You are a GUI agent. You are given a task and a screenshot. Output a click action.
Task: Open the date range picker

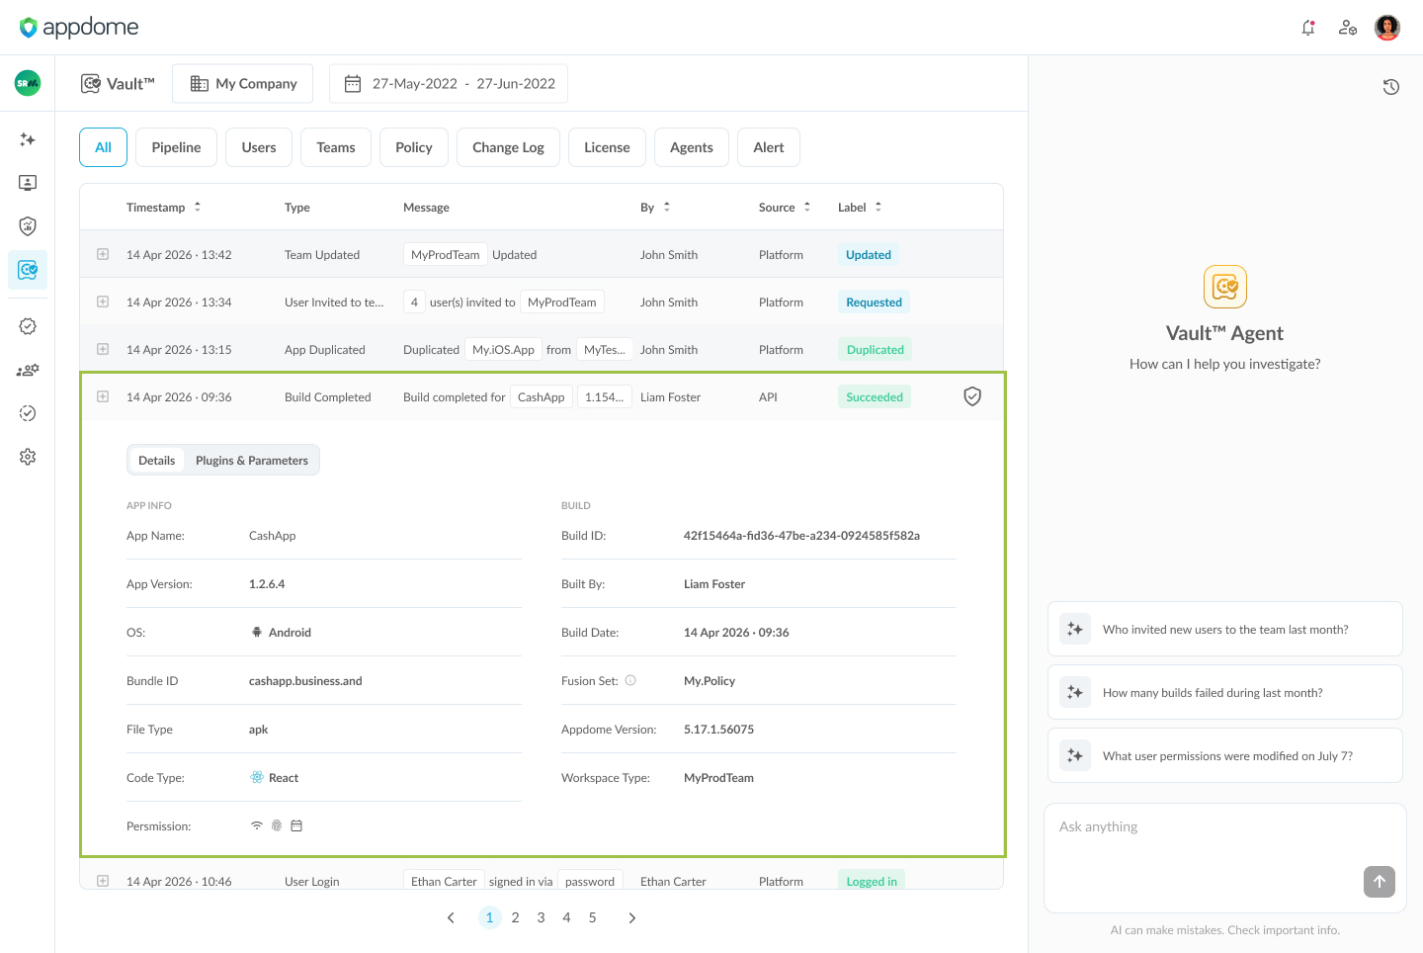pos(449,84)
